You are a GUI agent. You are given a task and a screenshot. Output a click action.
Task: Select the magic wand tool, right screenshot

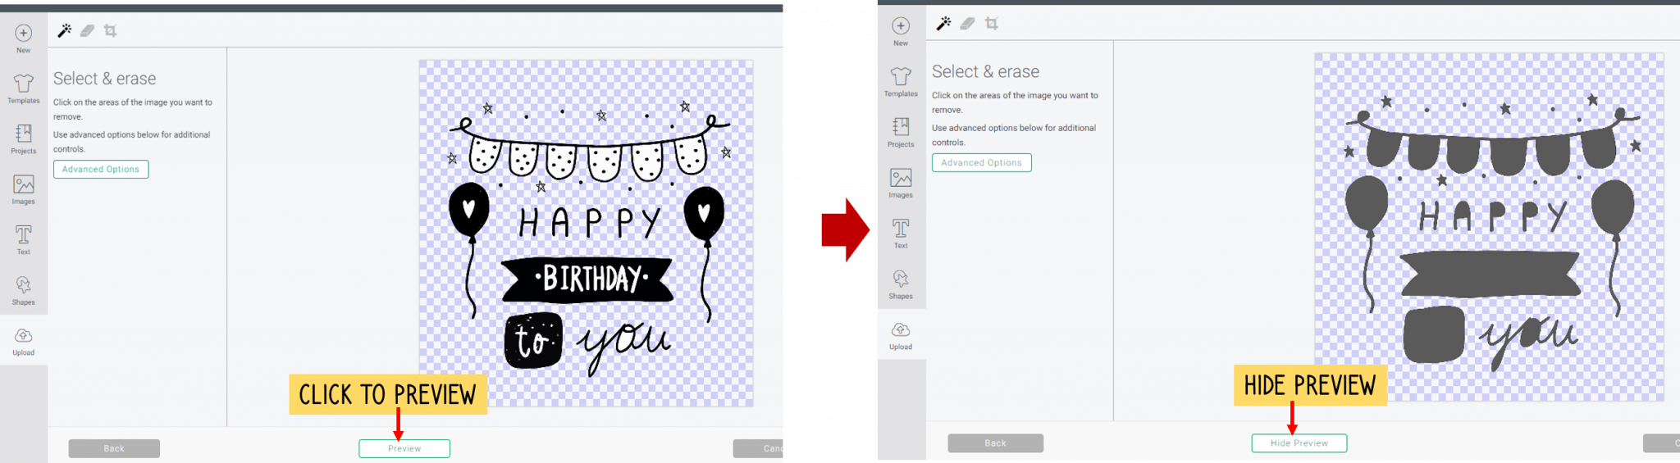(944, 24)
